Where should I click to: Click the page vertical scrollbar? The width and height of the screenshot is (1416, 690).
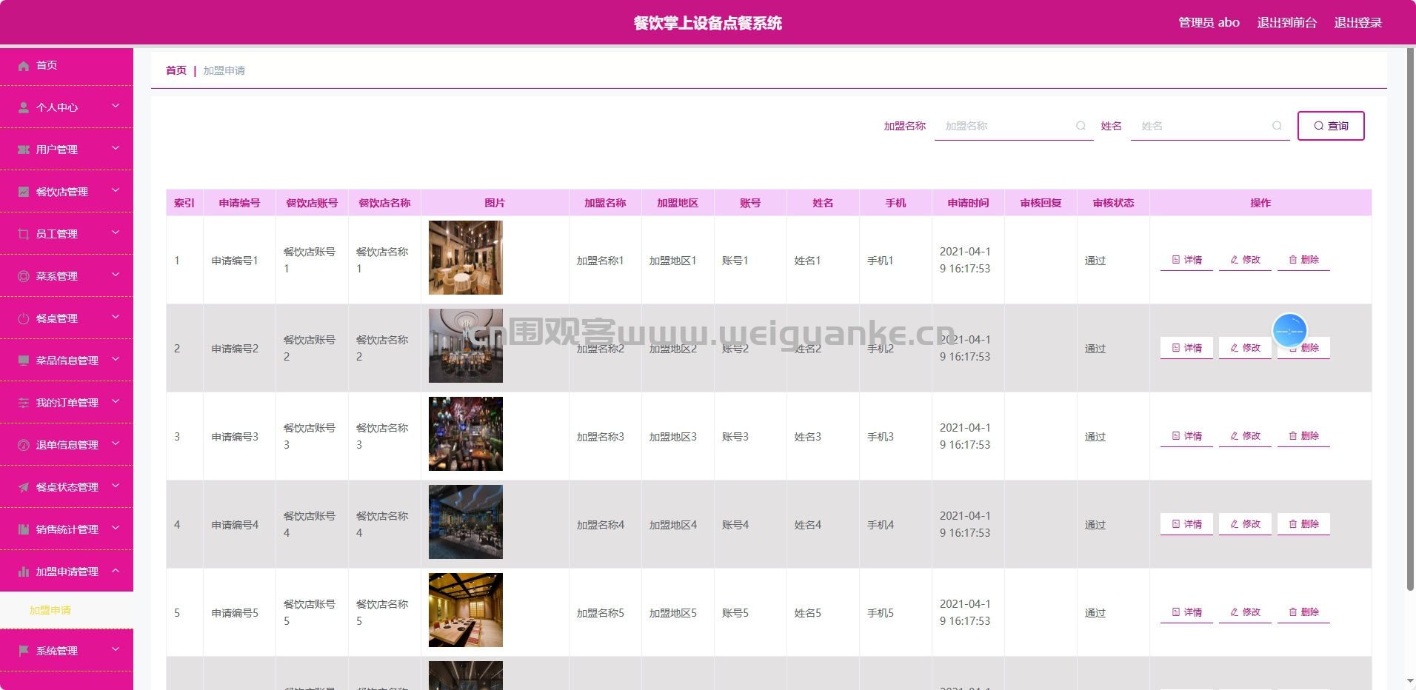tap(1410, 318)
